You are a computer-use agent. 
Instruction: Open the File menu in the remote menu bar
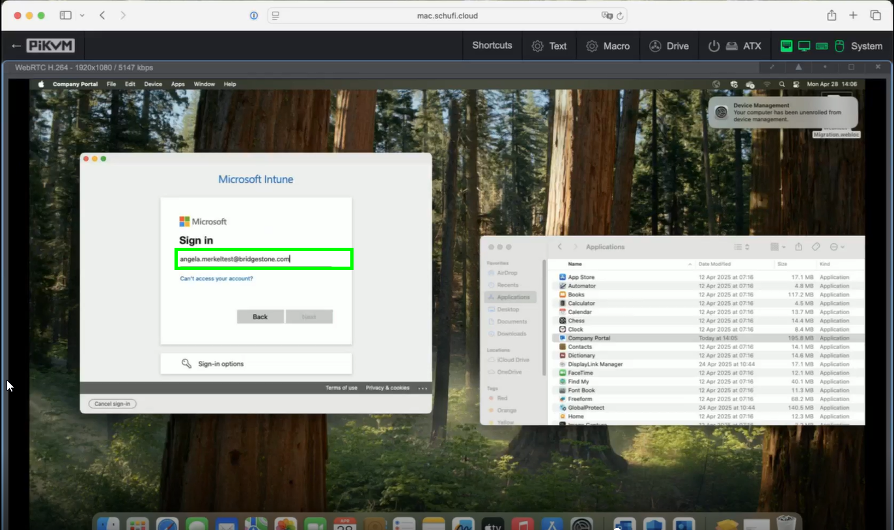(x=111, y=84)
